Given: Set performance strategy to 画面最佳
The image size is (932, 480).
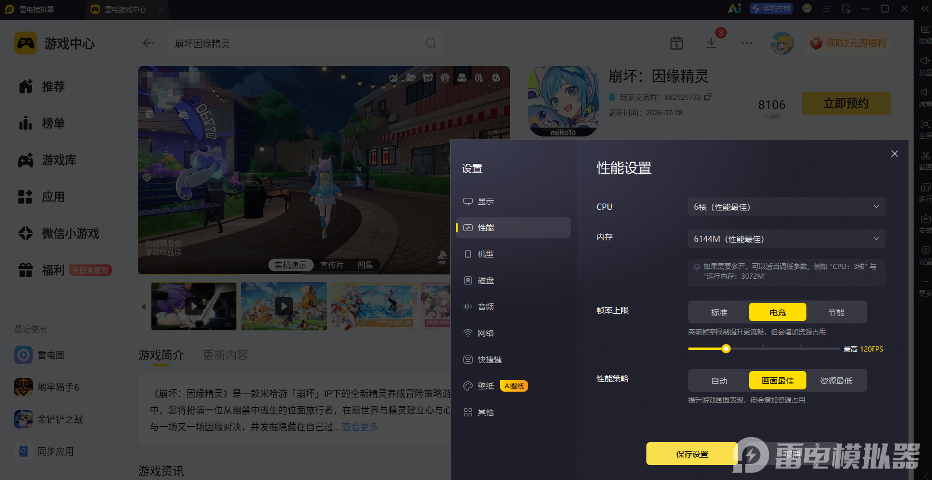Looking at the screenshot, I should pyautogui.click(x=778, y=380).
